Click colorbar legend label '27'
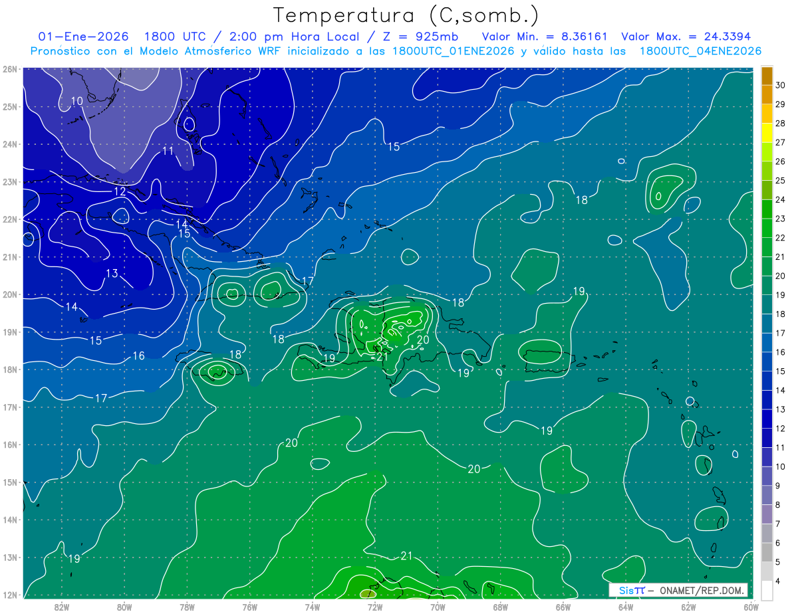This screenshot has height=616, width=798. pos(780,142)
